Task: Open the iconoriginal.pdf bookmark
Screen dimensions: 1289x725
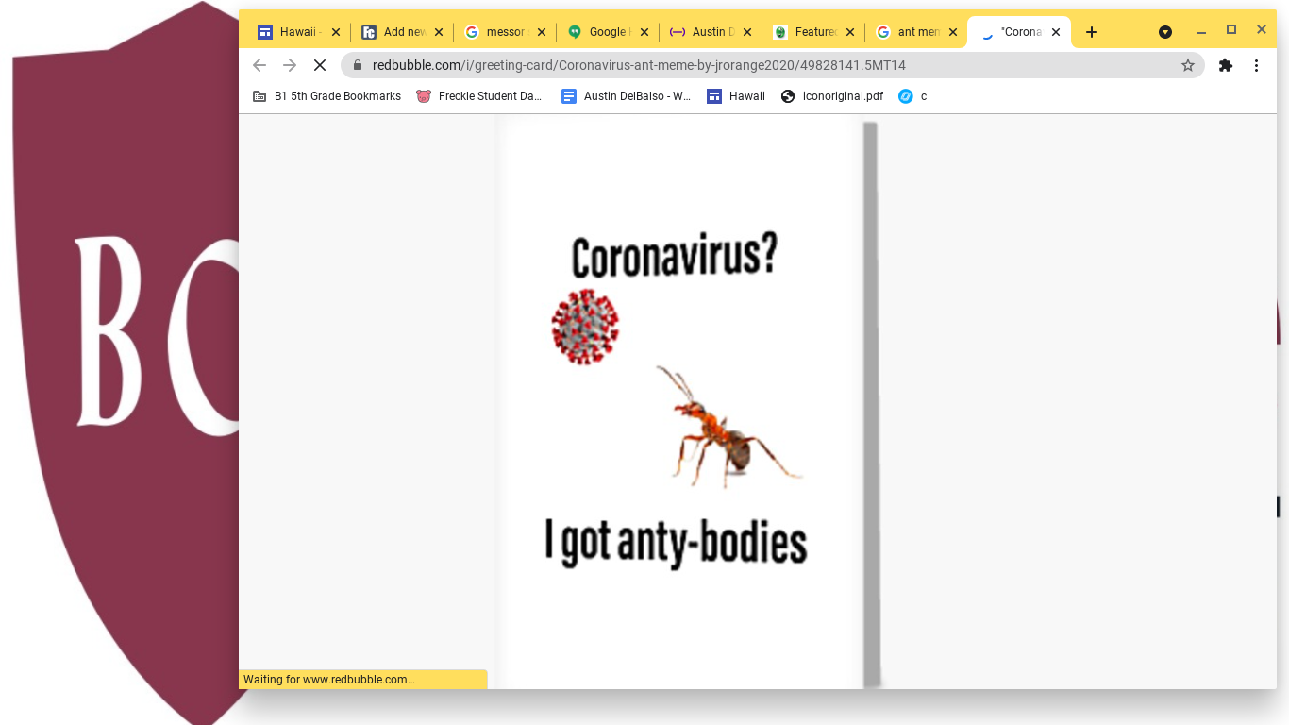Action: pos(832,96)
